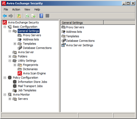Click the red Avira Scan Engine icon

point(20,73)
